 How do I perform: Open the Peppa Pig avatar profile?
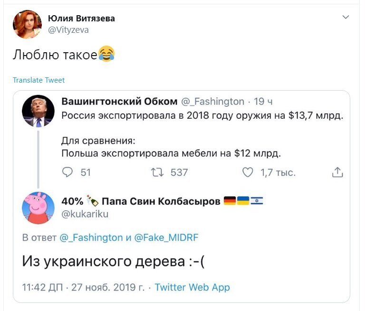point(38,208)
